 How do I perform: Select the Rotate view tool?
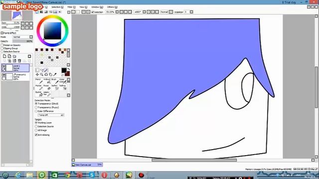coord(46,75)
